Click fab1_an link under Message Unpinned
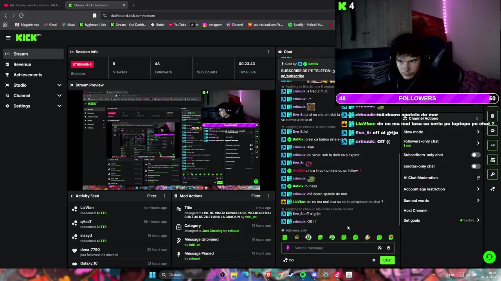The image size is (501, 281). (x=195, y=245)
